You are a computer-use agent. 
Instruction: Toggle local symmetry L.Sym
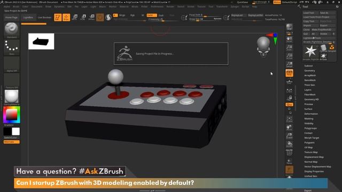click(289, 91)
